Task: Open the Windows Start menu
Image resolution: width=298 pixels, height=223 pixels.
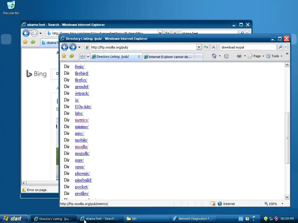Action: click(13, 219)
